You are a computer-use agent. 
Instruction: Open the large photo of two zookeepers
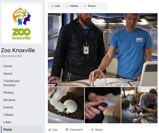103,50
